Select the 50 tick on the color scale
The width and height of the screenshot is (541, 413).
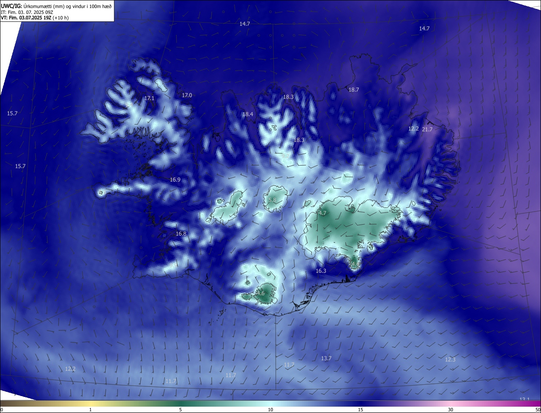[x=538, y=410]
